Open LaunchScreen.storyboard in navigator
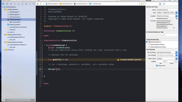The image size is (182, 102). pos(18,27)
